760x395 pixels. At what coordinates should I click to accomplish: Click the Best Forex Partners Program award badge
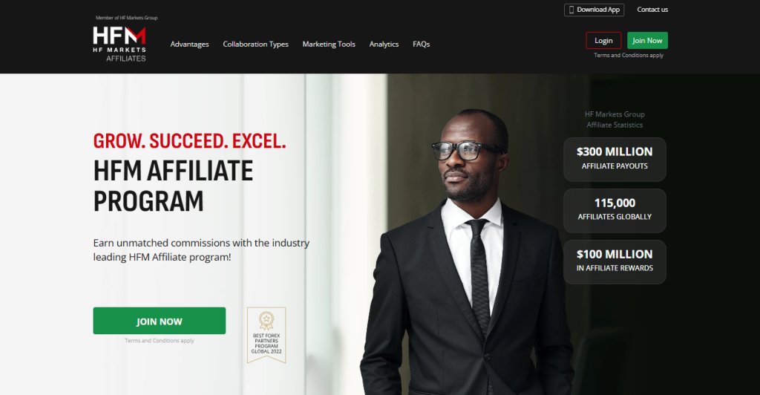[x=266, y=335]
